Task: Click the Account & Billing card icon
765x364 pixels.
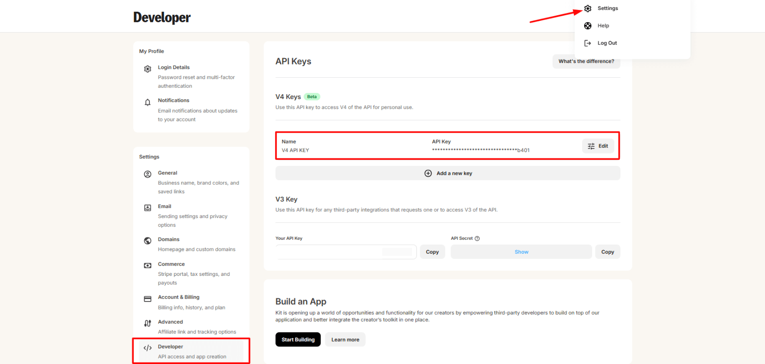Action: 147,298
